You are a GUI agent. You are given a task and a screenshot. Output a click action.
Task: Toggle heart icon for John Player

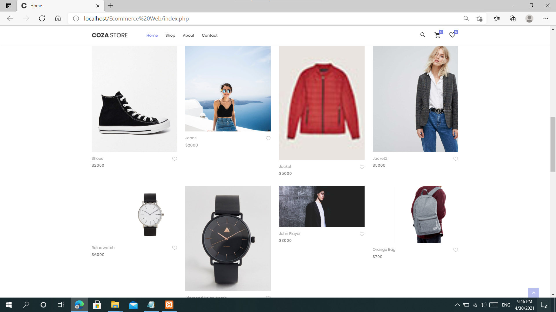pos(362,234)
